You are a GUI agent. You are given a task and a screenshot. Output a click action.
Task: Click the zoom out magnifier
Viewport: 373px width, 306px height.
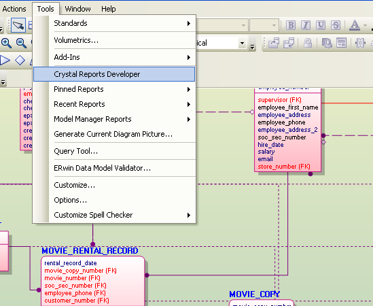(21, 43)
